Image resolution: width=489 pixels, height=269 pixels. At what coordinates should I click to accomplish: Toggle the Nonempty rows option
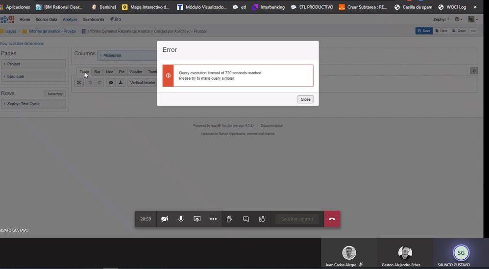(55, 94)
